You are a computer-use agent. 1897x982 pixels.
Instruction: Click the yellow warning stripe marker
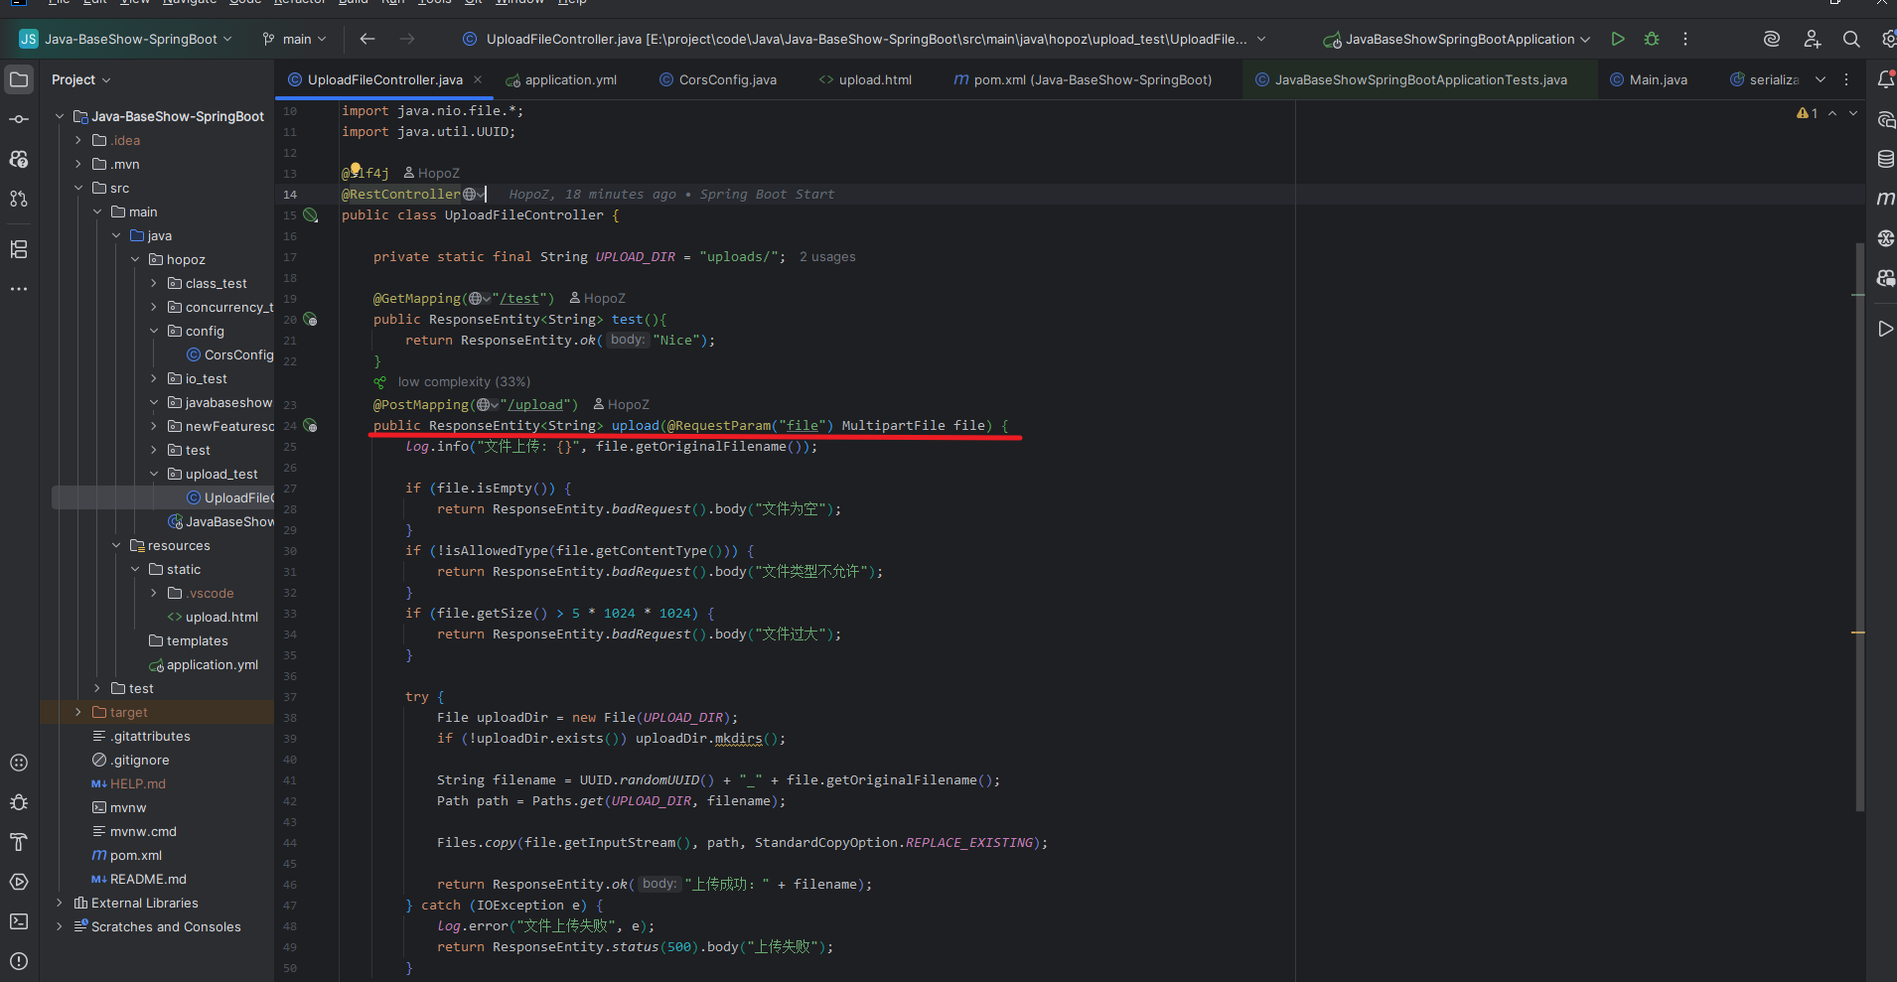1858,632
